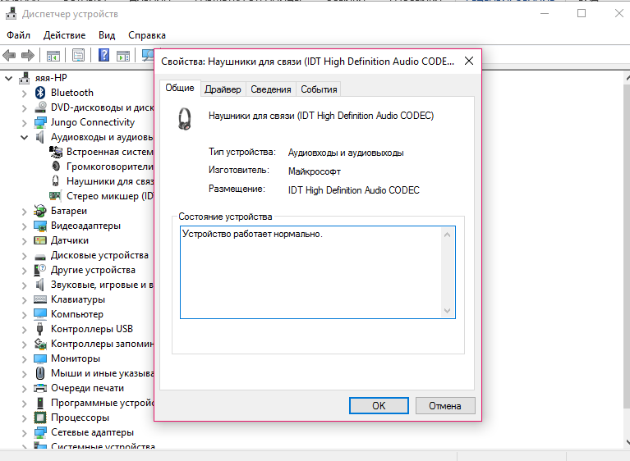This screenshot has width=630, height=461.
Task: Click the Очереди печати printer icon
Action: click(40, 388)
